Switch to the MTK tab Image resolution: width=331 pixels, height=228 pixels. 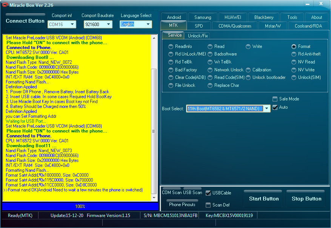click(174, 25)
